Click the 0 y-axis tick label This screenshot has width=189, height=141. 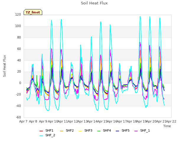click(20, 83)
